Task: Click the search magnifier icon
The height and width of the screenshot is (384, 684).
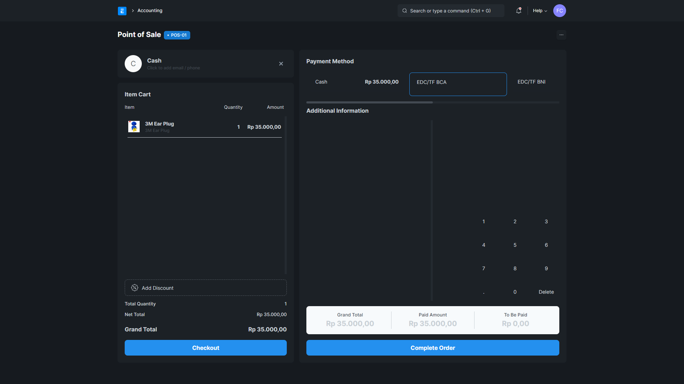Action: pos(404,11)
